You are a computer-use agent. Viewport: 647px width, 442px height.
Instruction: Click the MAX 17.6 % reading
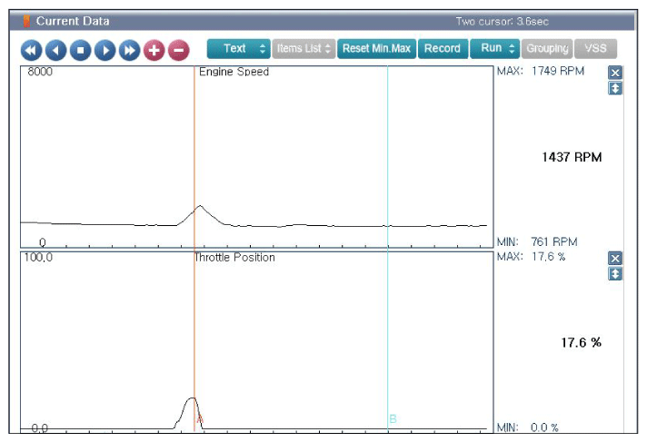[531, 257]
